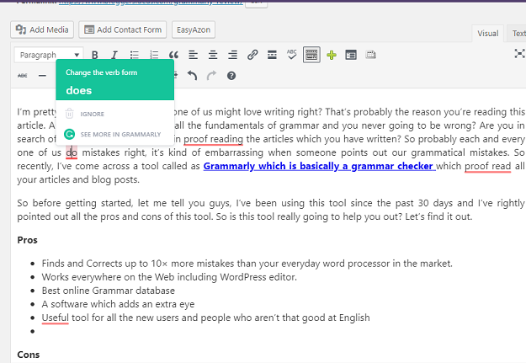Click "Change the verb form" popup title

(101, 72)
